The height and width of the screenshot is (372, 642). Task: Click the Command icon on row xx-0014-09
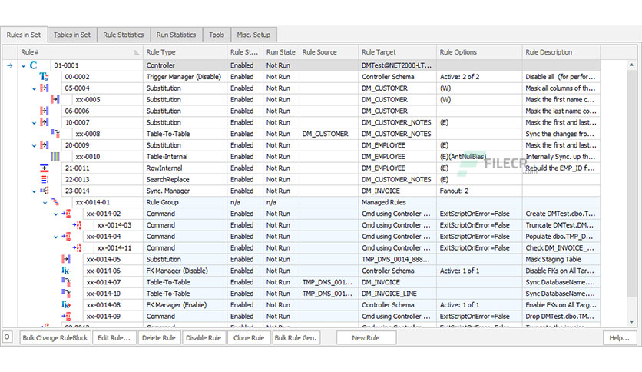coord(66,317)
